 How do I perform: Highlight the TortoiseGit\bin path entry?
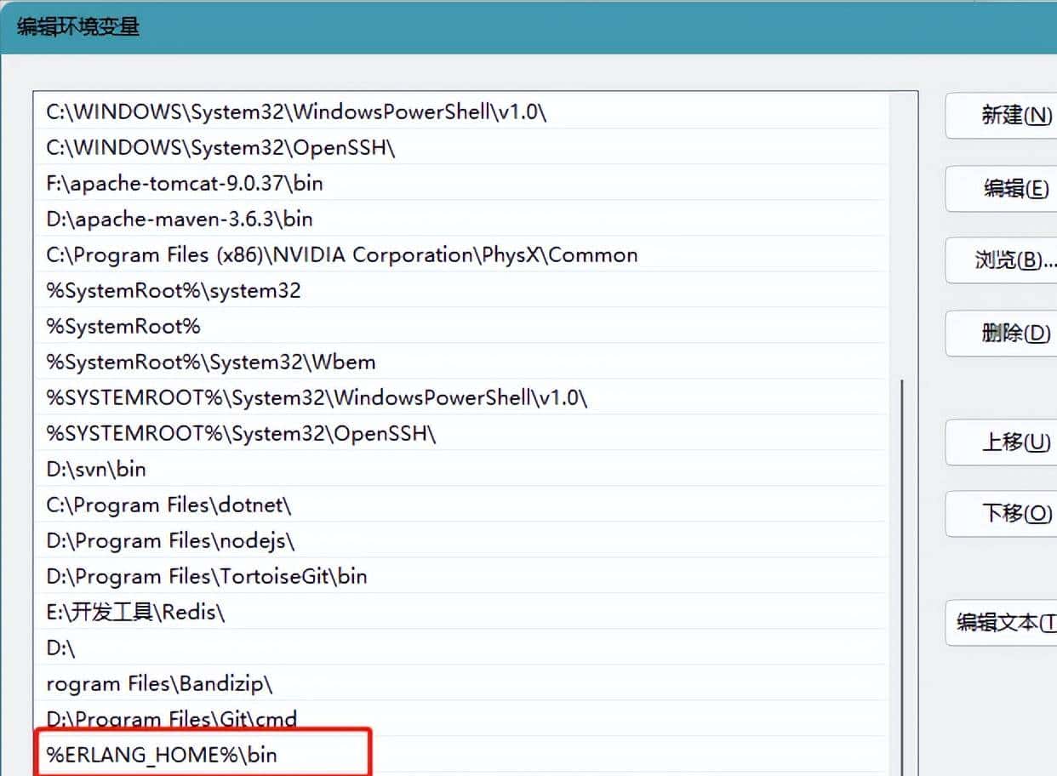[x=207, y=577]
